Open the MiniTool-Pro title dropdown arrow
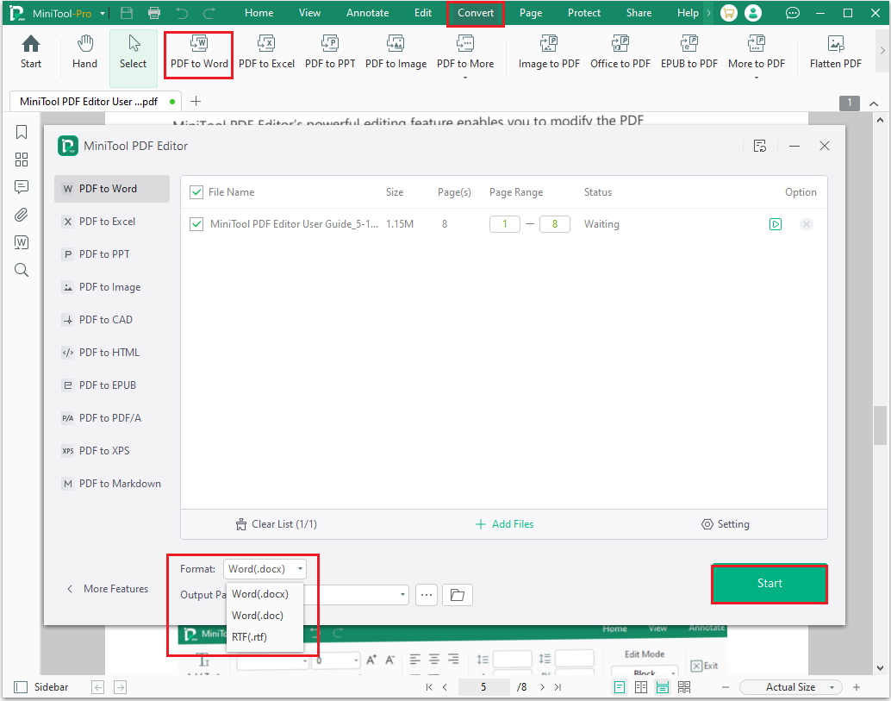Screen dimensions: 891x701 pos(103,13)
